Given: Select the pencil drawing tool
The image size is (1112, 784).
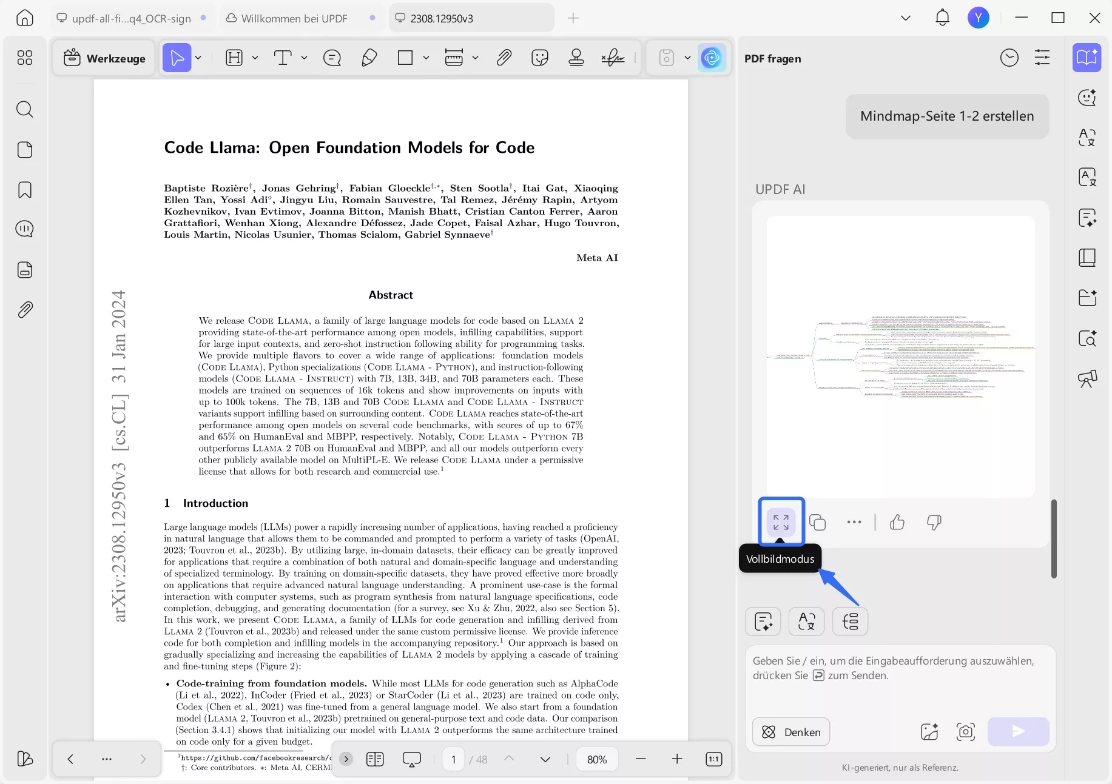Looking at the screenshot, I should (369, 58).
